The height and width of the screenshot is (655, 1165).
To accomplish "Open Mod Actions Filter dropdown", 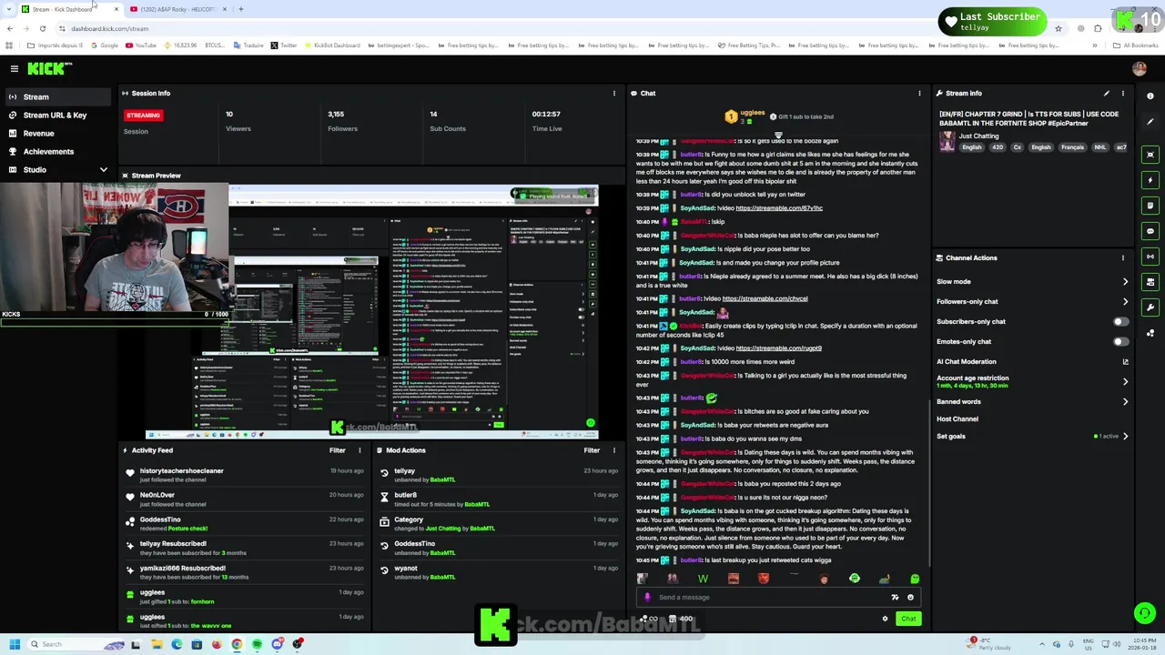I will (592, 450).
